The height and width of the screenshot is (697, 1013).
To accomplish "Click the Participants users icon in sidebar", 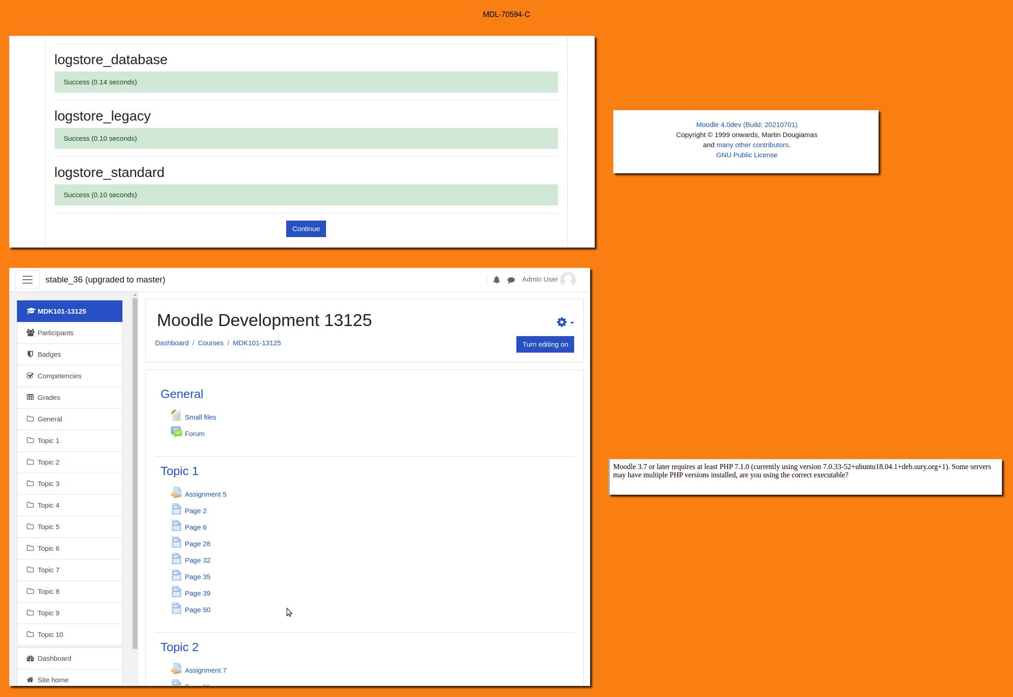I will point(30,333).
